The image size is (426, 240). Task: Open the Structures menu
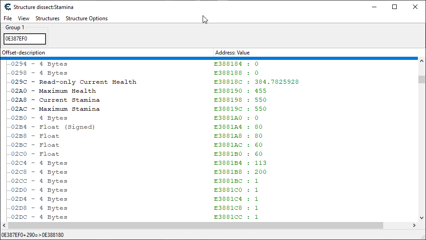(47, 18)
